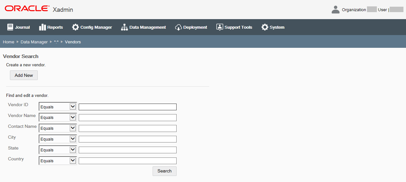Click the 'Create a new vendor.' text
This screenshot has width=406, height=182.
[x=26, y=65]
